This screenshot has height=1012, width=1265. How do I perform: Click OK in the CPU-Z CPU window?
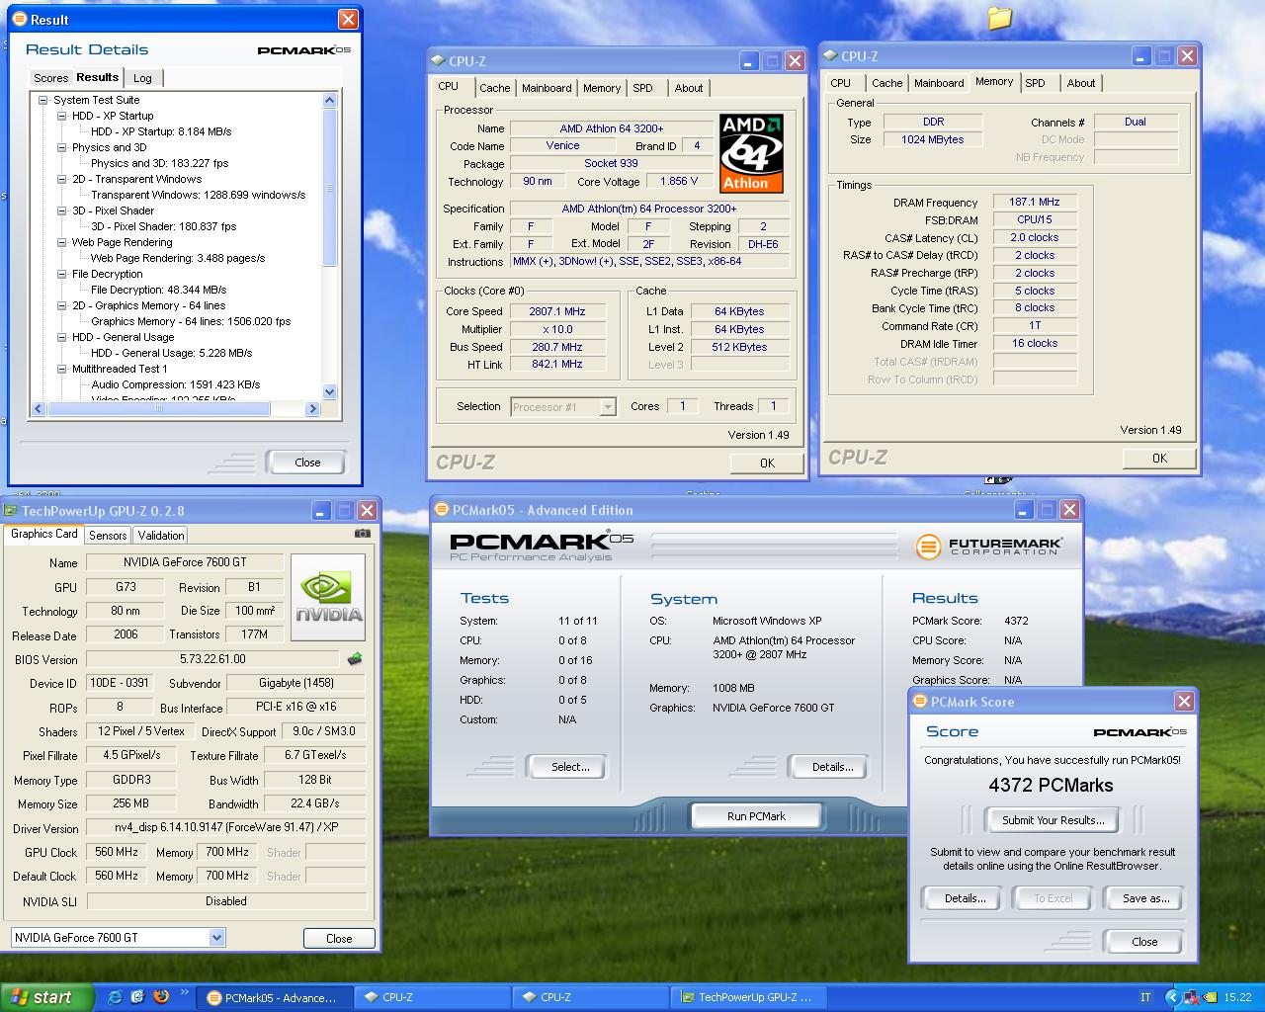(x=767, y=464)
